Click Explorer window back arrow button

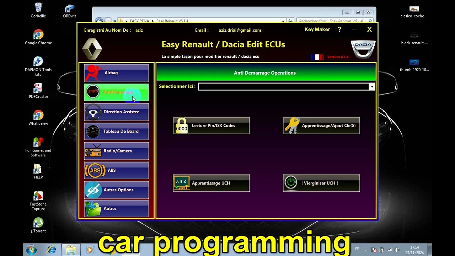99,21
